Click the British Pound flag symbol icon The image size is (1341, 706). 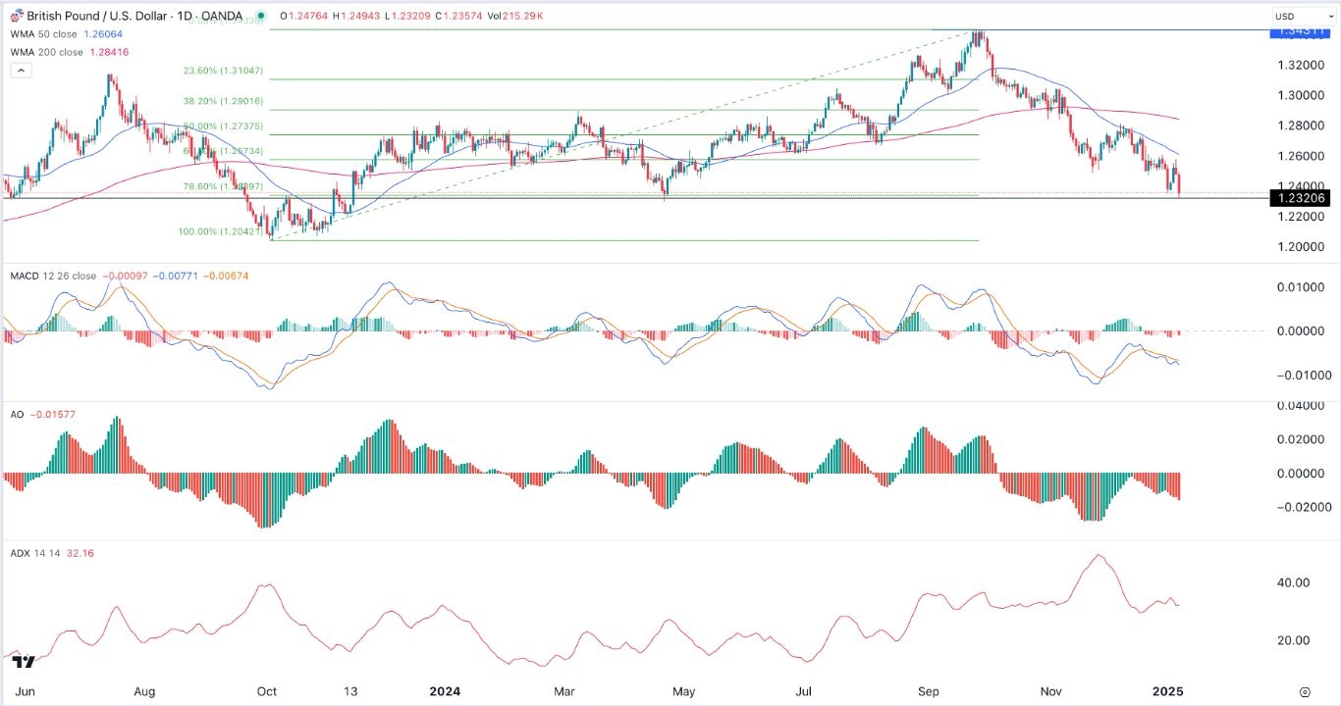[x=14, y=16]
